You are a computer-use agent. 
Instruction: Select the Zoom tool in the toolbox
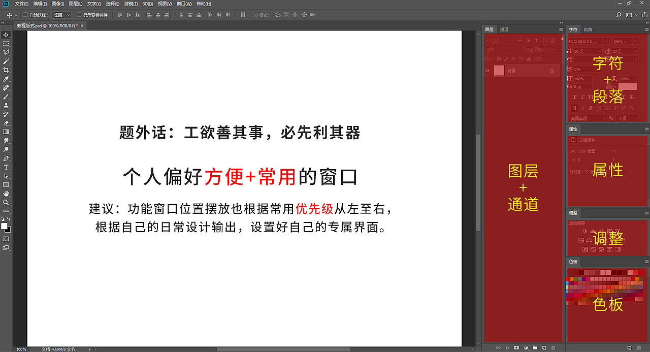tap(6, 202)
